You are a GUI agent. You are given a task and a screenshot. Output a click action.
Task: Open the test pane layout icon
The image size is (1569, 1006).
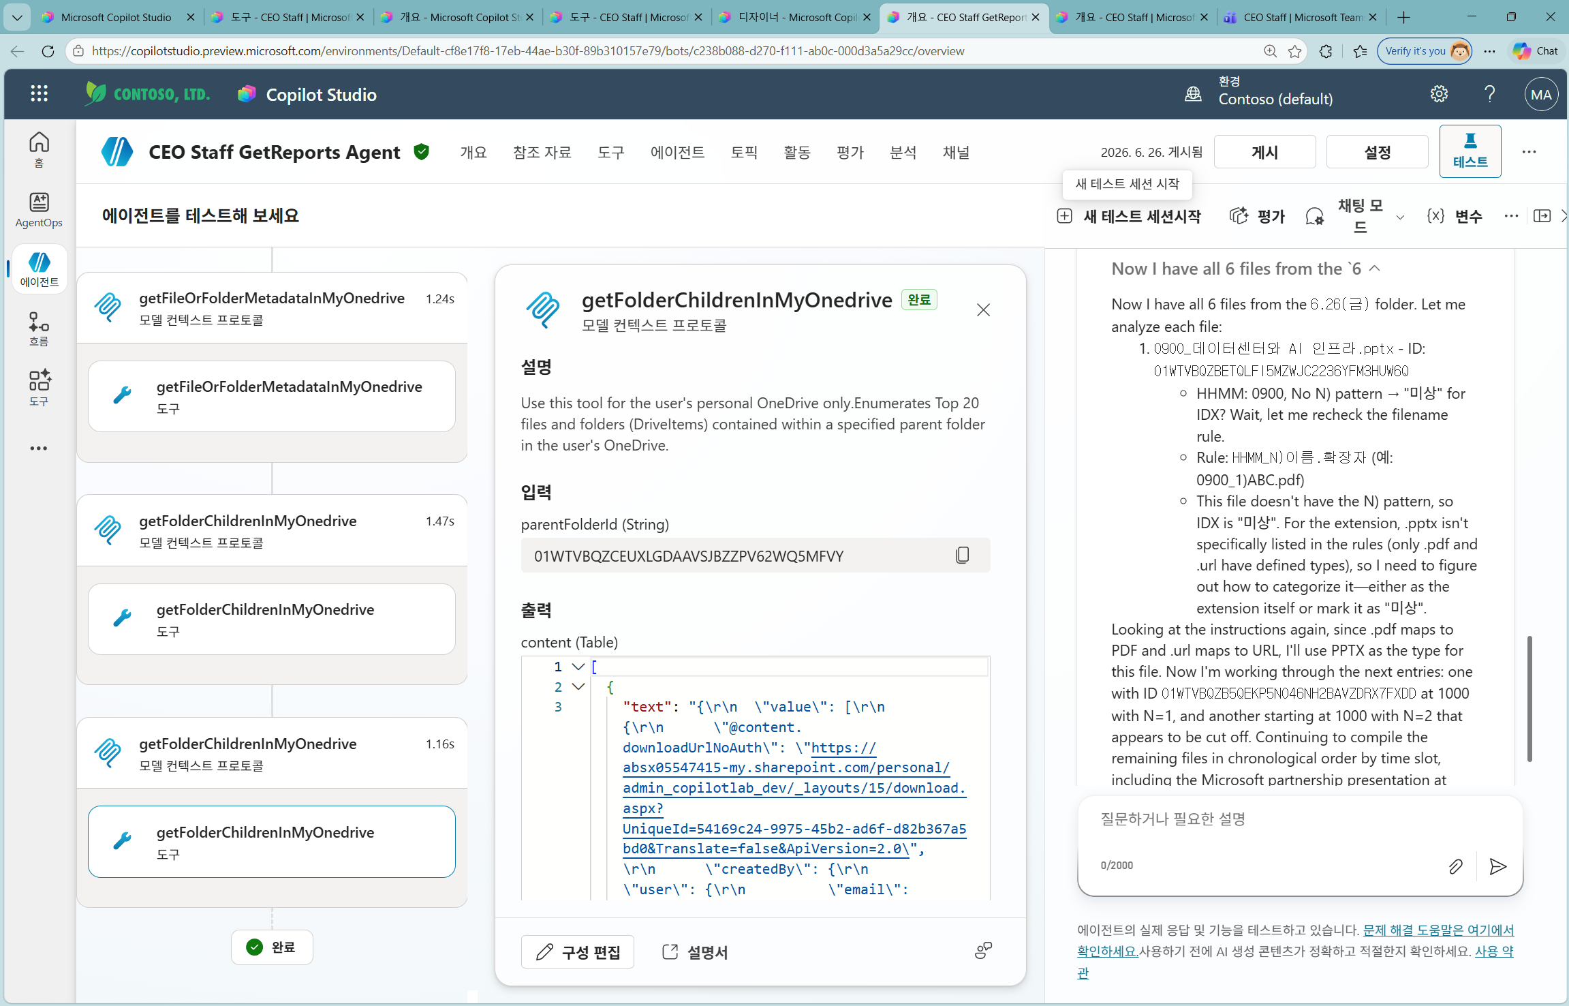point(1542,216)
